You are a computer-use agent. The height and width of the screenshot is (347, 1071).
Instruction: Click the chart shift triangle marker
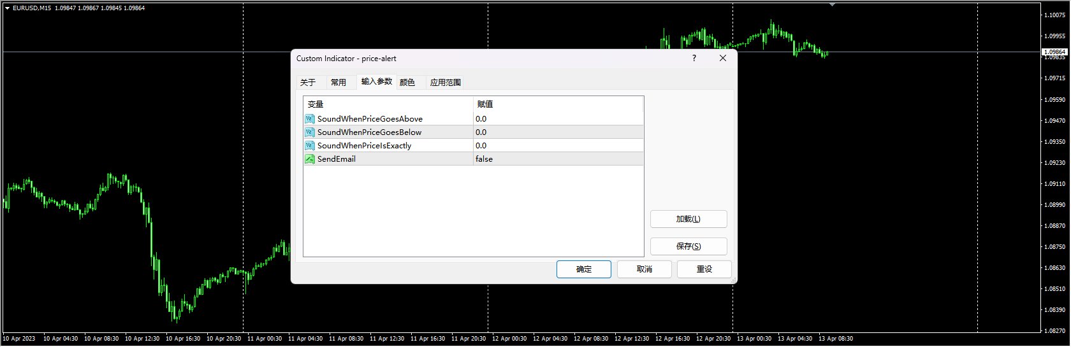click(x=832, y=5)
